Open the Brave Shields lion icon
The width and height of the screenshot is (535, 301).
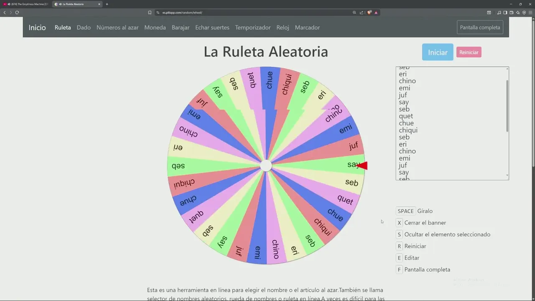tap(369, 13)
